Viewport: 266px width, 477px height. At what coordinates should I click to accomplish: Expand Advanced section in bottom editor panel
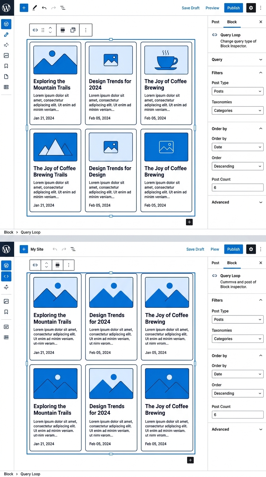pos(237,429)
